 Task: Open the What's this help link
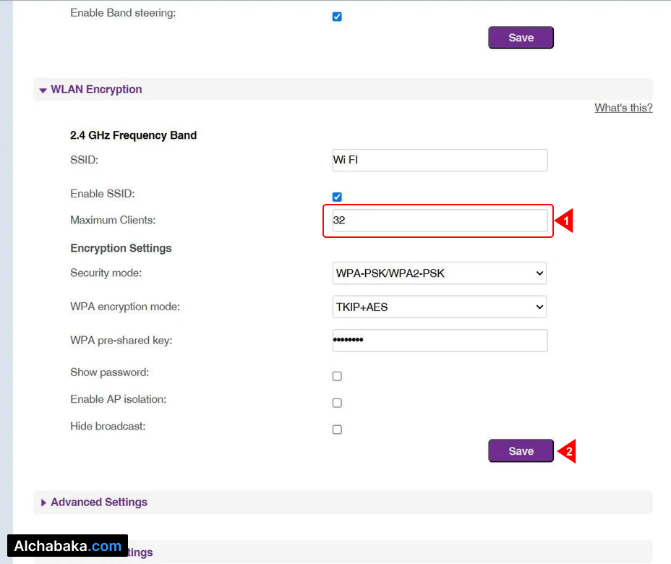[x=623, y=107]
